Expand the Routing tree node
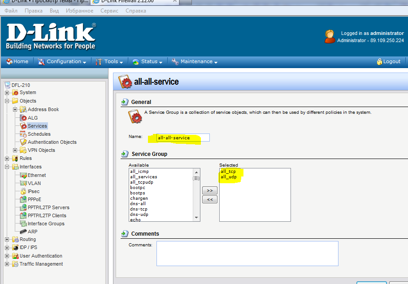 pyautogui.click(x=7, y=240)
